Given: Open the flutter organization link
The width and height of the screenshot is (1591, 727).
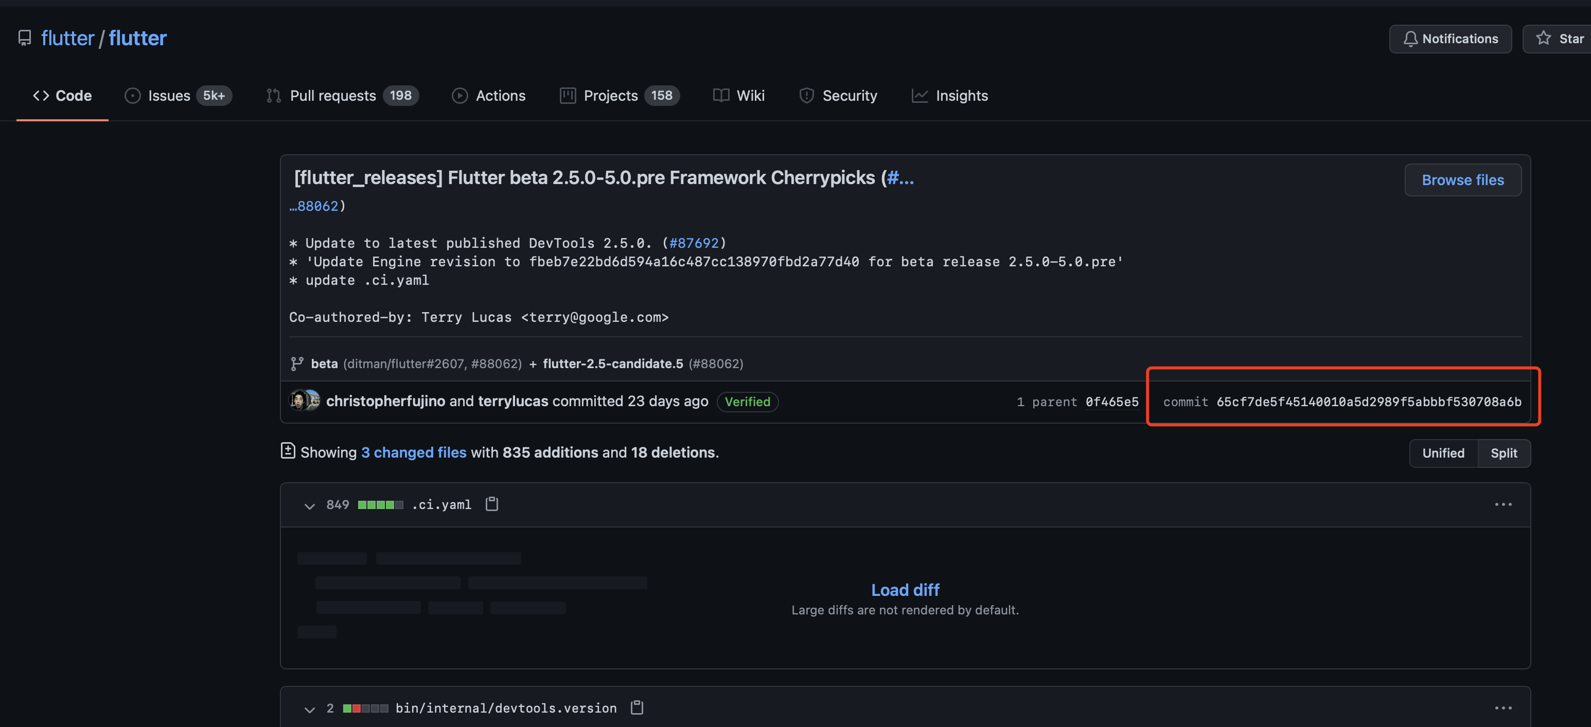Looking at the screenshot, I should point(67,38).
